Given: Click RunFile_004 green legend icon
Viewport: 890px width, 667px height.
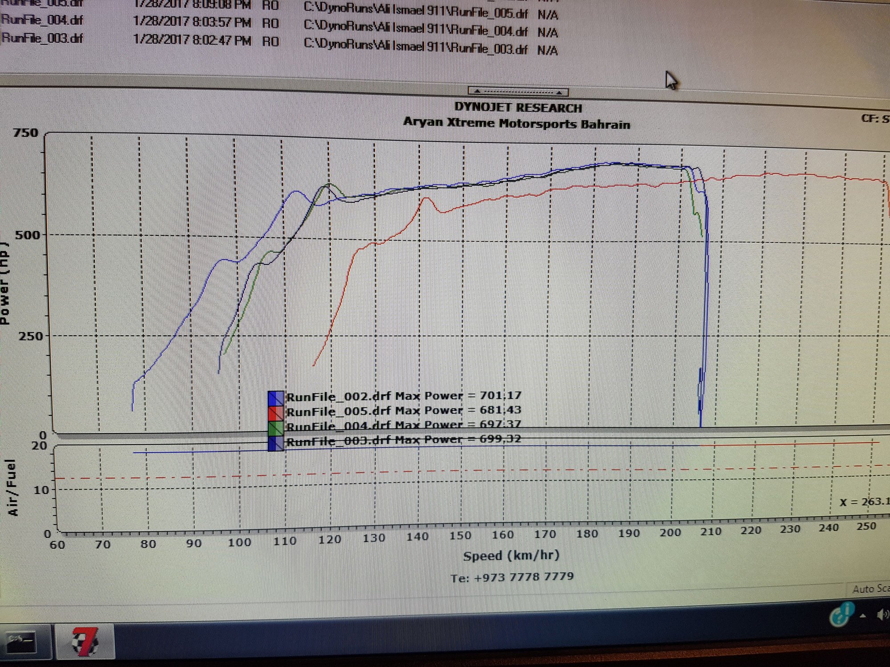Looking at the screenshot, I should pyautogui.click(x=276, y=428).
